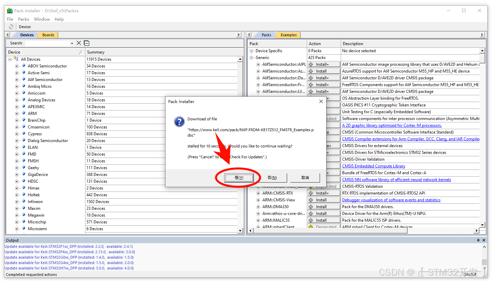Click the packs list vertical scrollbar
Viewport: 492px width, 281px height.
(x=483, y=138)
